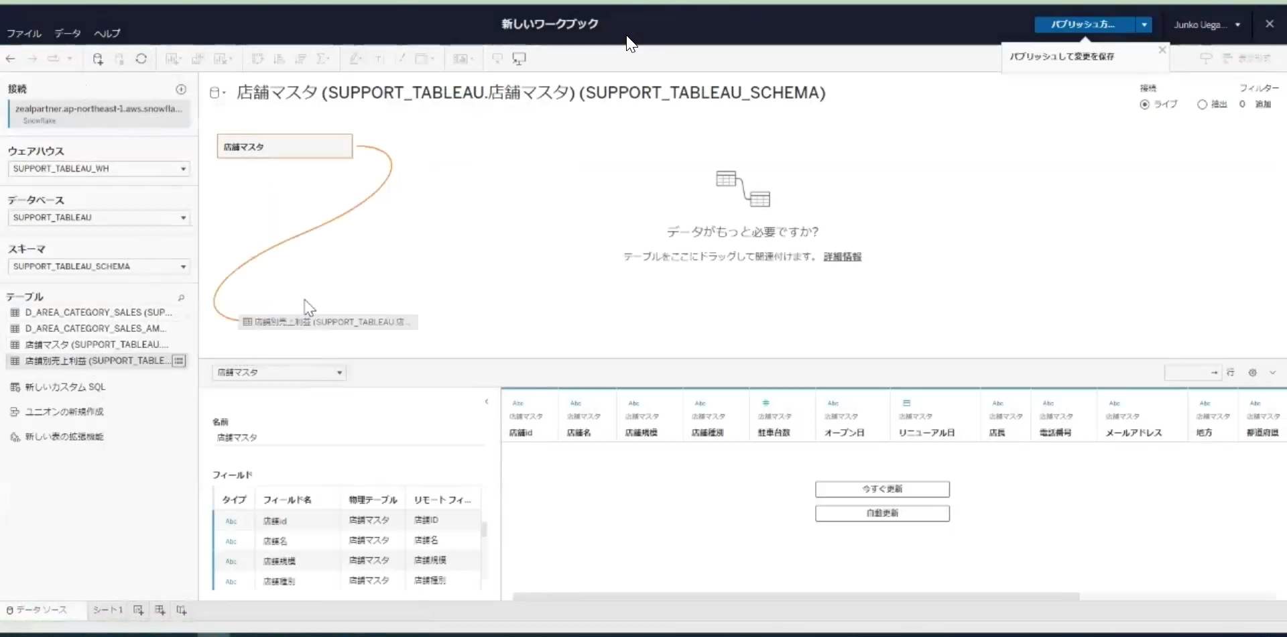Open the publish options arrow dropdown

[x=1144, y=25]
